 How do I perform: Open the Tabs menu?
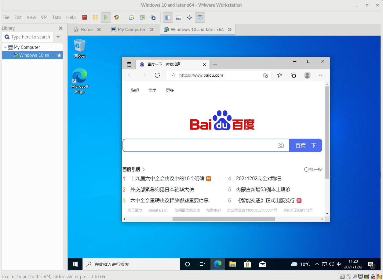pyautogui.click(x=57, y=17)
